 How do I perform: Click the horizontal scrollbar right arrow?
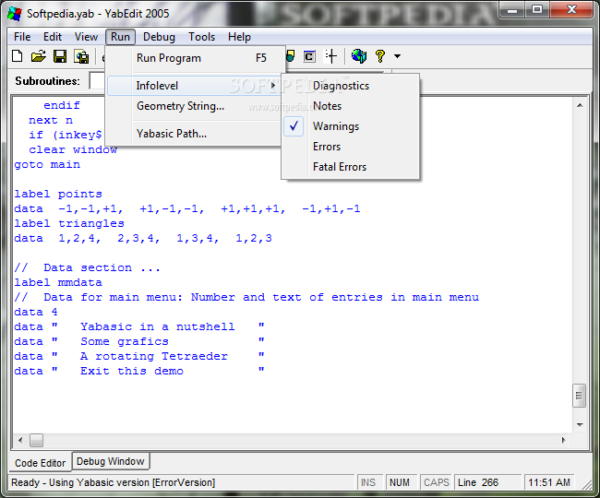pos(564,440)
